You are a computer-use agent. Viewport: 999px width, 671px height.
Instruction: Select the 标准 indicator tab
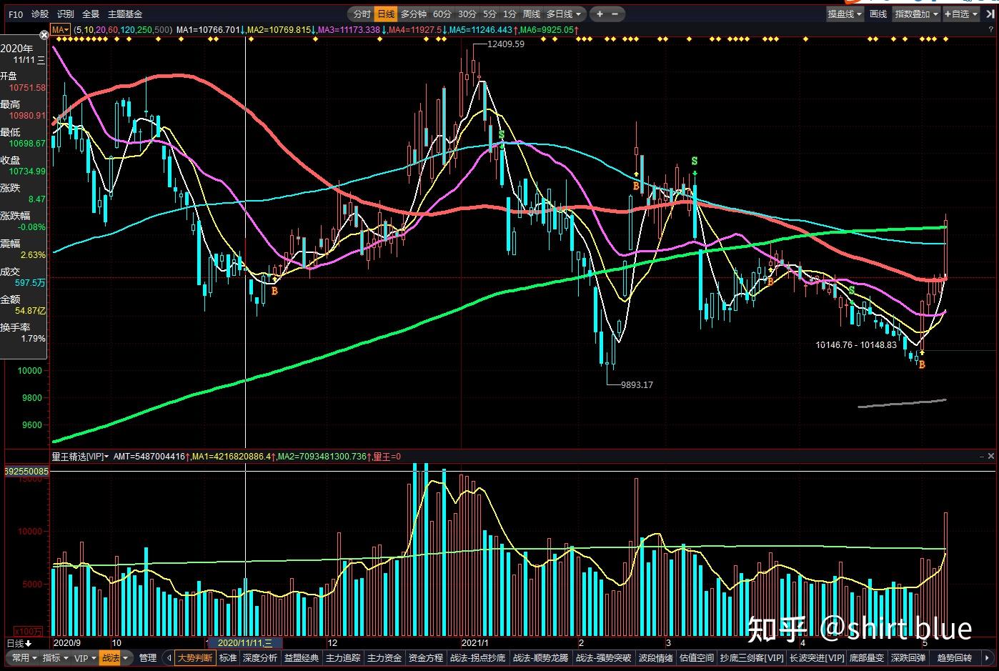tap(228, 658)
